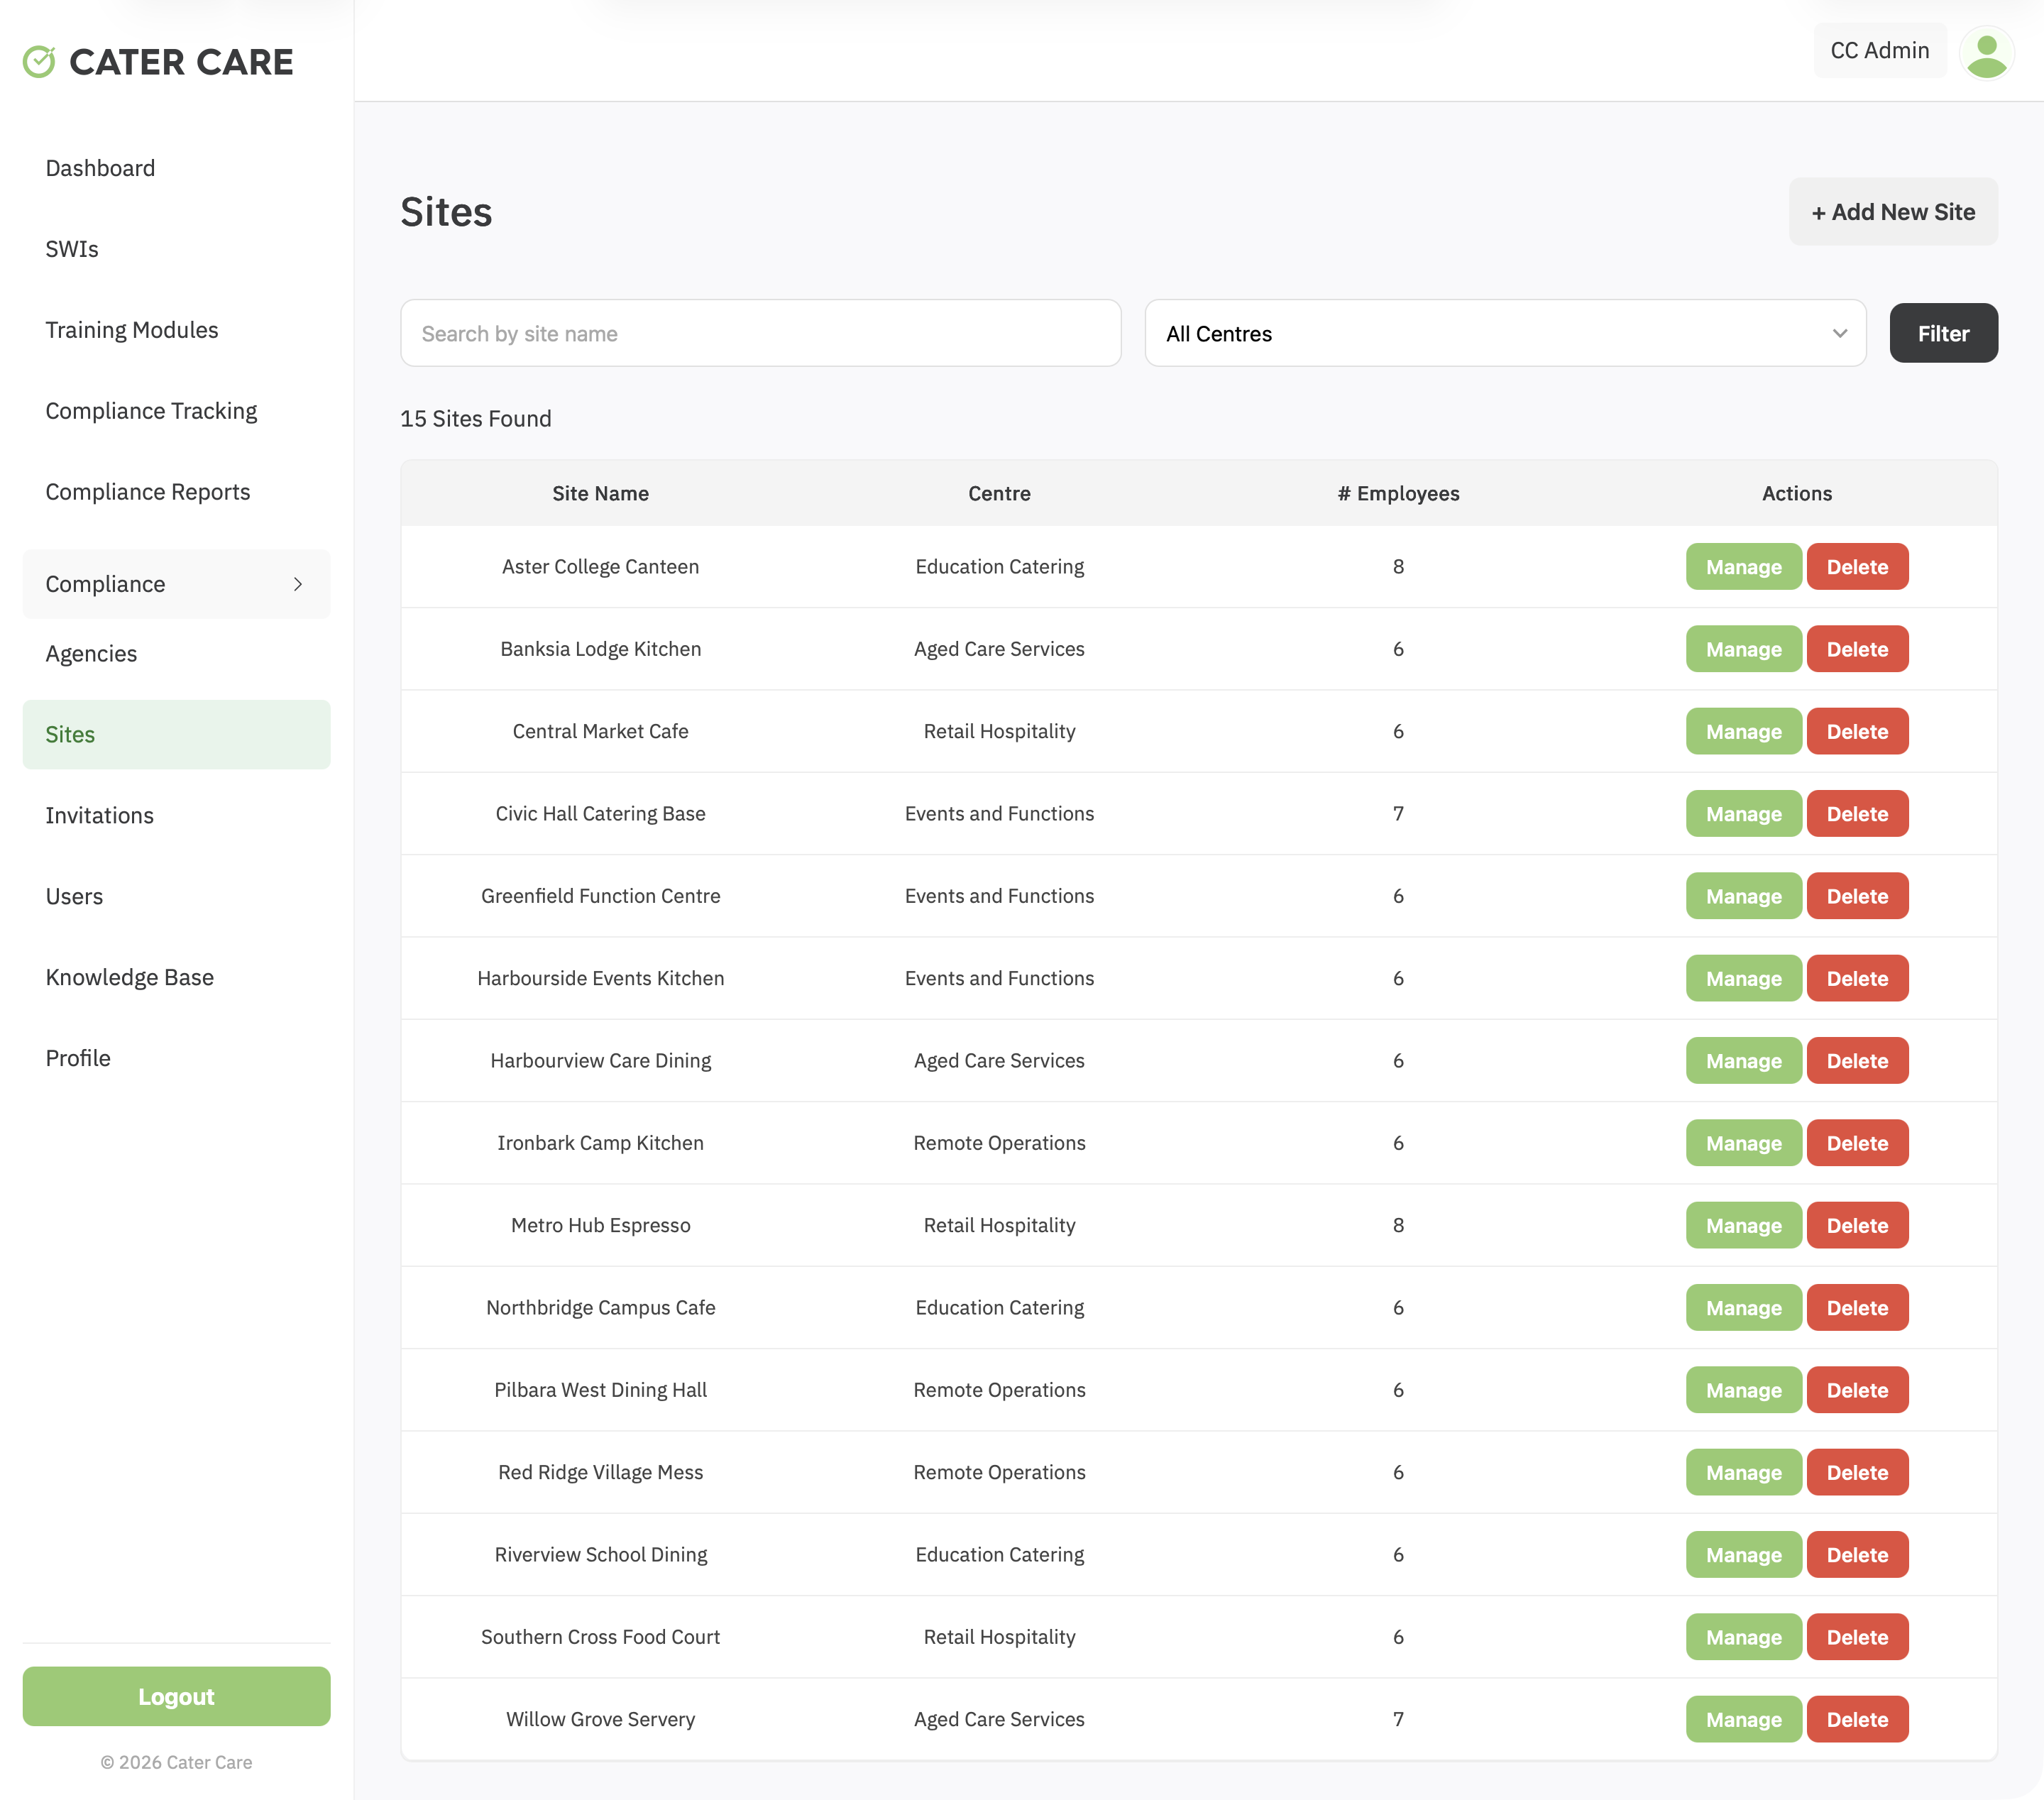The width and height of the screenshot is (2044, 1800).
Task: Open CC Admin account button
Action: pyautogui.click(x=1879, y=50)
